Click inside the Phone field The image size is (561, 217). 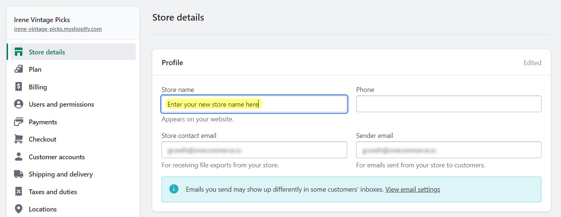tap(448, 104)
